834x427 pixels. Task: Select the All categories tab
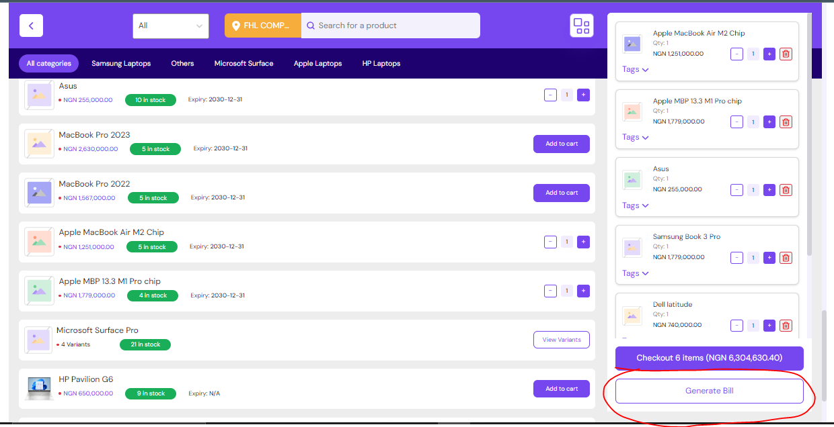49,64
